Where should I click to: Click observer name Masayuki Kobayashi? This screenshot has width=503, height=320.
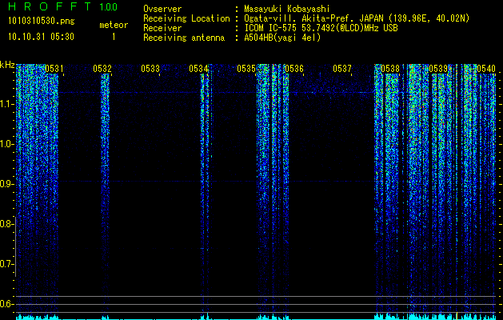click(x=287, y=9)
